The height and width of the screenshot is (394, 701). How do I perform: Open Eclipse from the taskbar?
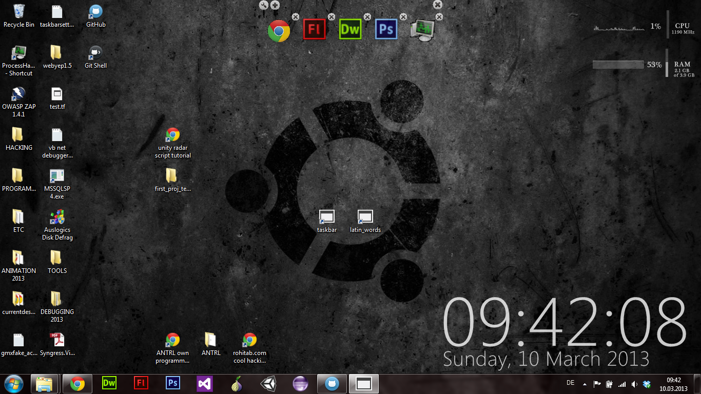click(300, 384)
